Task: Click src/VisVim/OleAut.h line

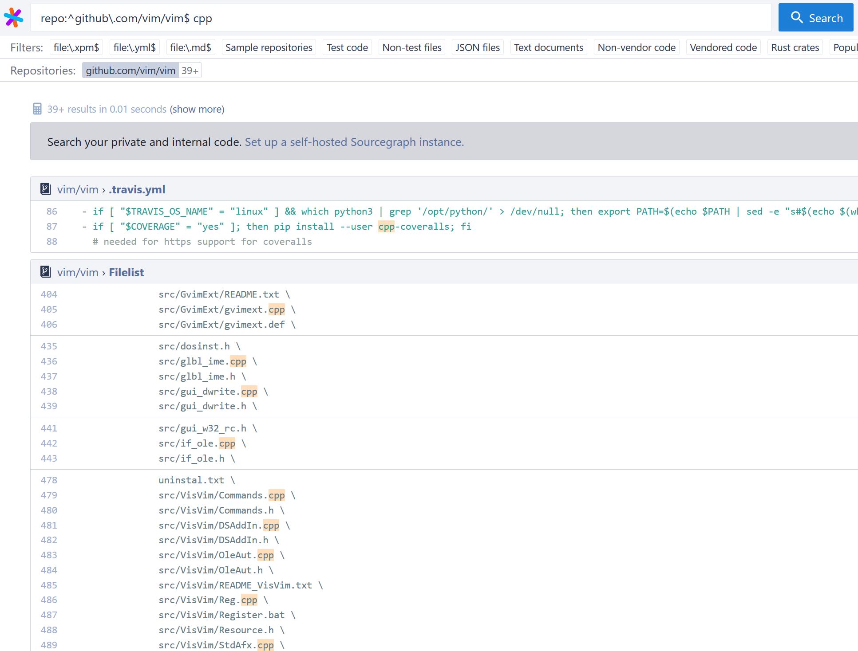Action: click(x=444, y=570)
